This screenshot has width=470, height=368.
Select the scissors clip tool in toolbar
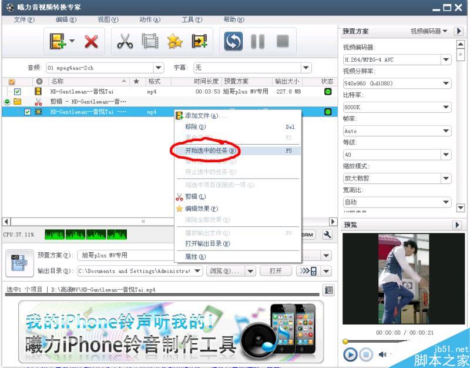click(x=125, y=41)
